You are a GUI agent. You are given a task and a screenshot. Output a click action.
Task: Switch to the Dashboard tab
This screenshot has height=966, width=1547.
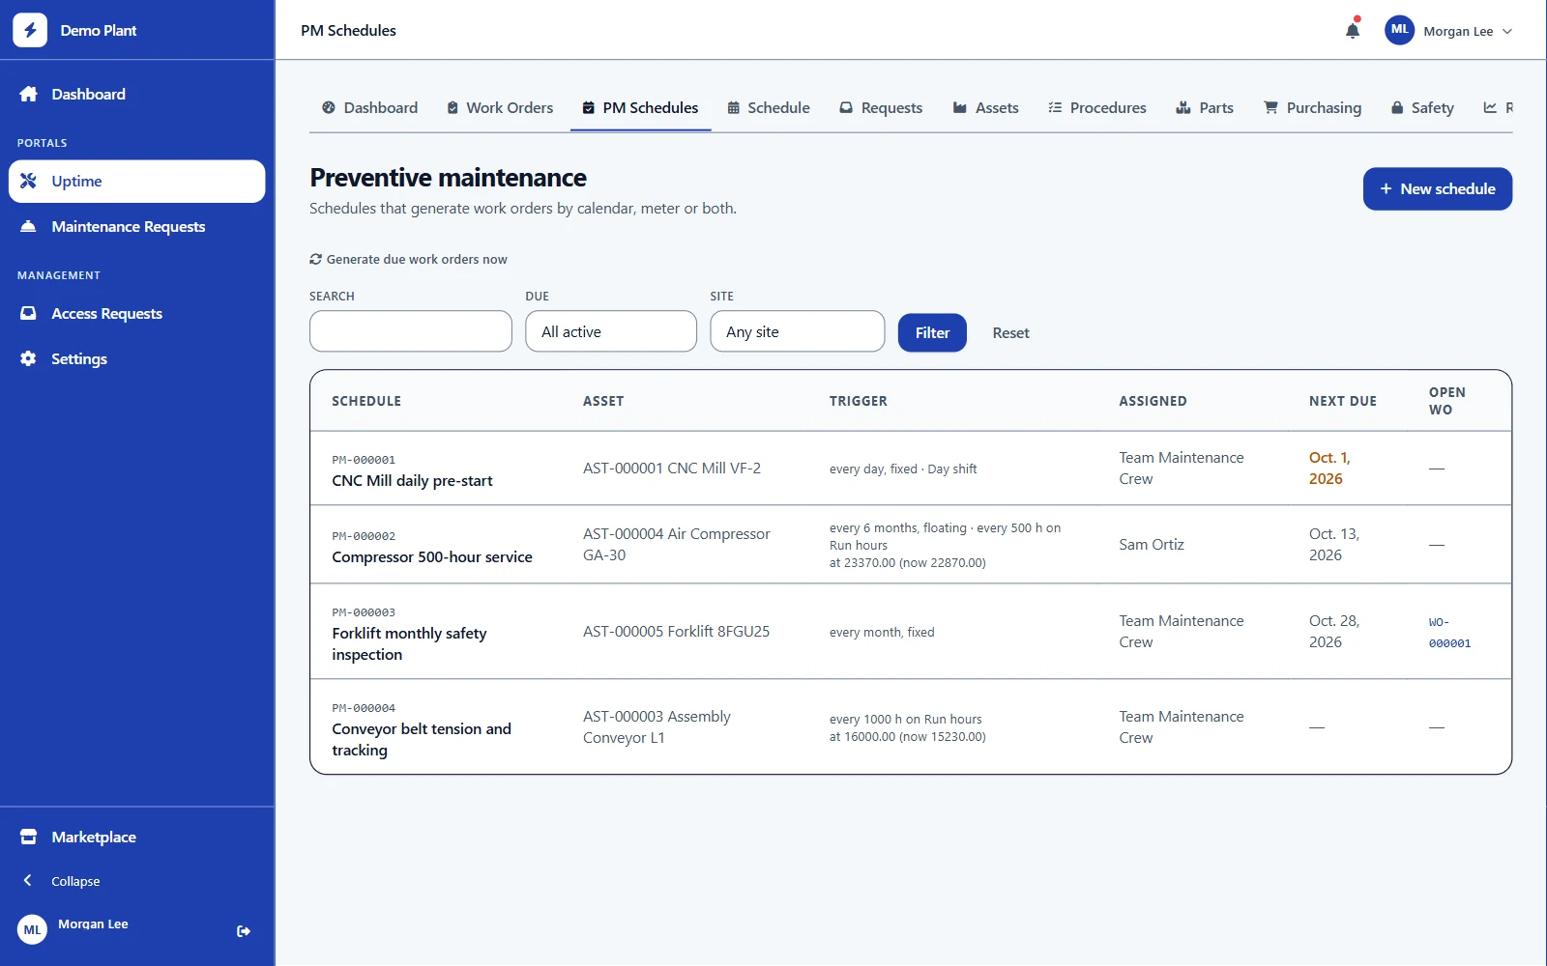[370, 108]
